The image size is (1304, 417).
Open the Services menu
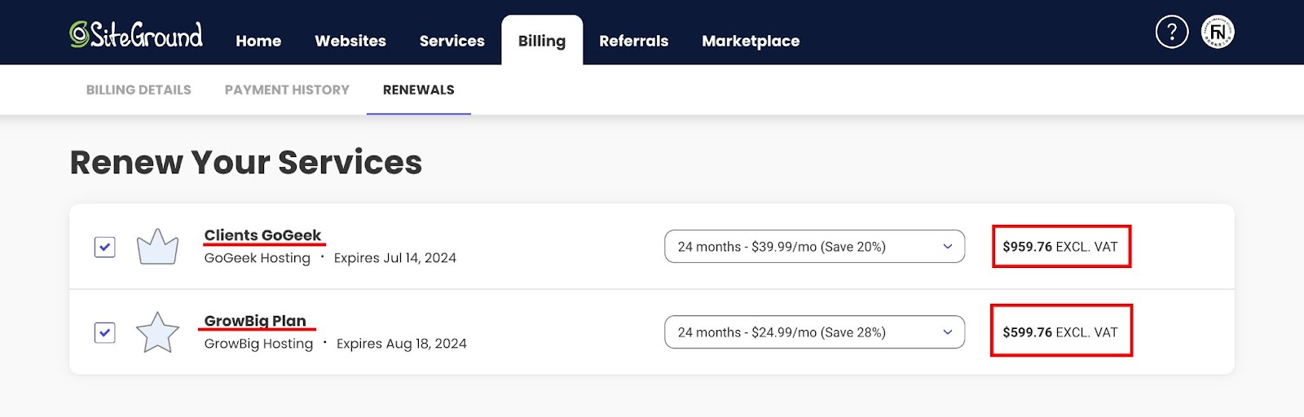pos(452,41)
